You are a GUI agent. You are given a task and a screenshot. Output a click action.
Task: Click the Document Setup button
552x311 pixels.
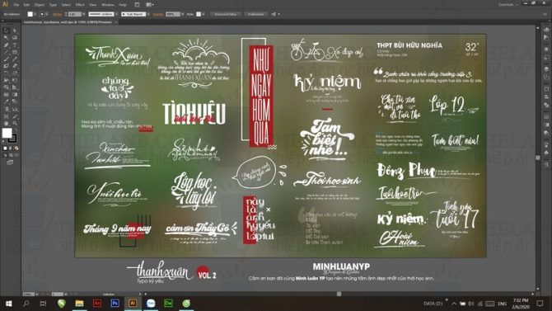pos(226,14)
